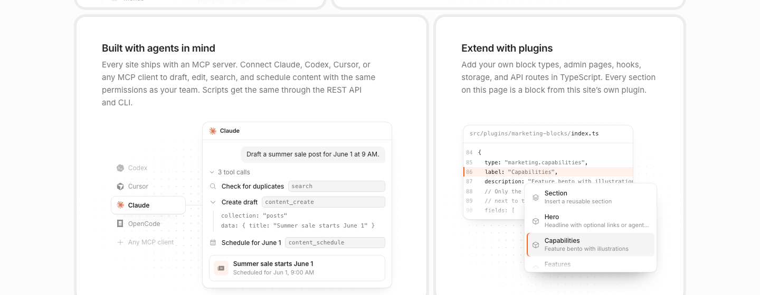The image size is (760, 295).
Task: Choose the Features block menu entry
Action: pyautogui.click(x=591, y=264)
